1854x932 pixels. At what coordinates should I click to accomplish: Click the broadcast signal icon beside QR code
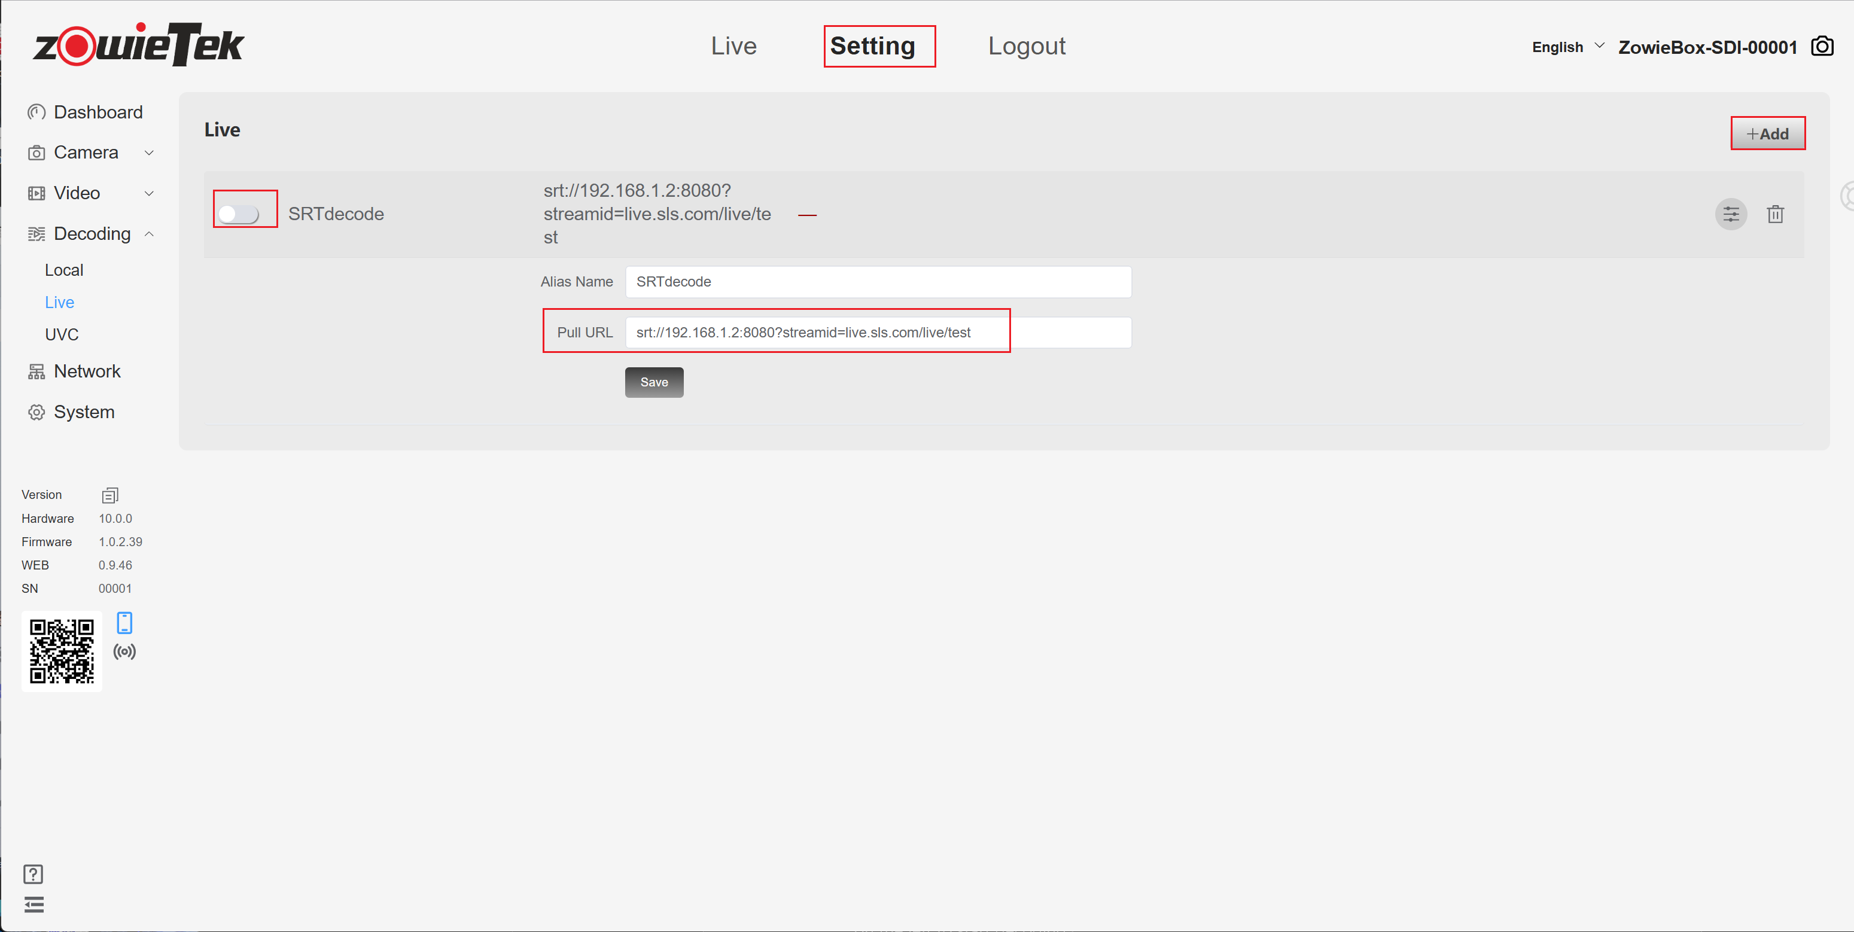tap(124, 652)
